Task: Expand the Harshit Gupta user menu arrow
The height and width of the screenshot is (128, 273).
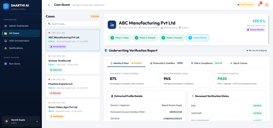Action: tap(37, 121)
